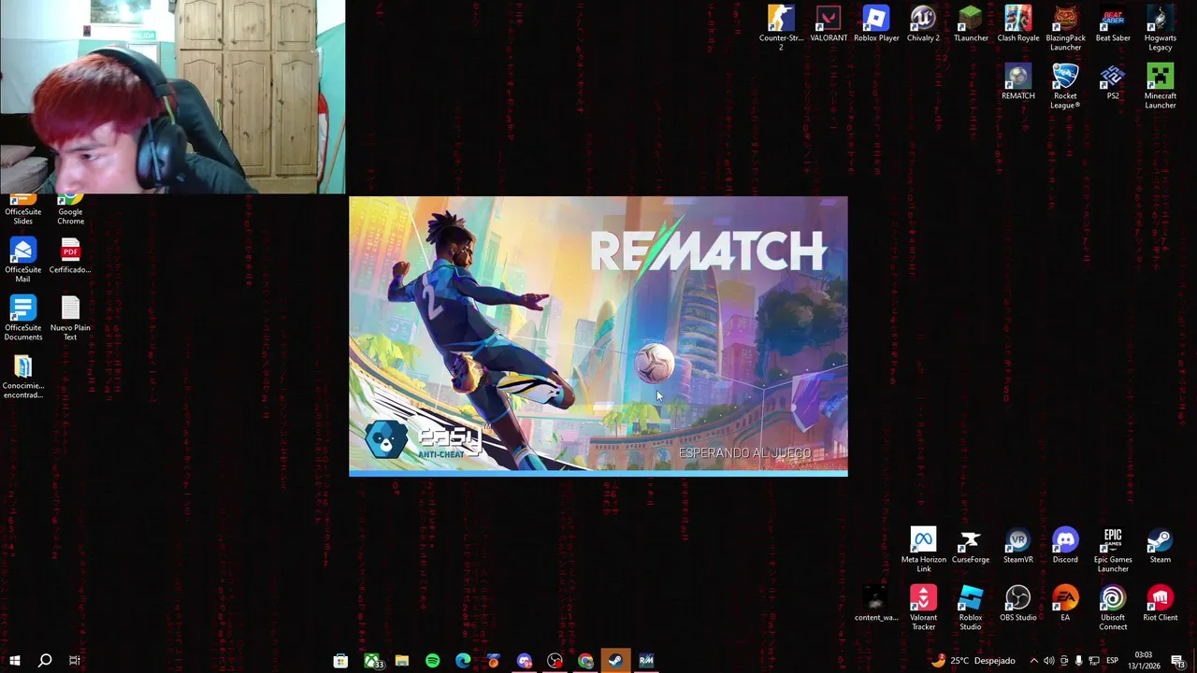
Task: Select the Conocimie... encontrad... desktop file
Action: [22, 376]
